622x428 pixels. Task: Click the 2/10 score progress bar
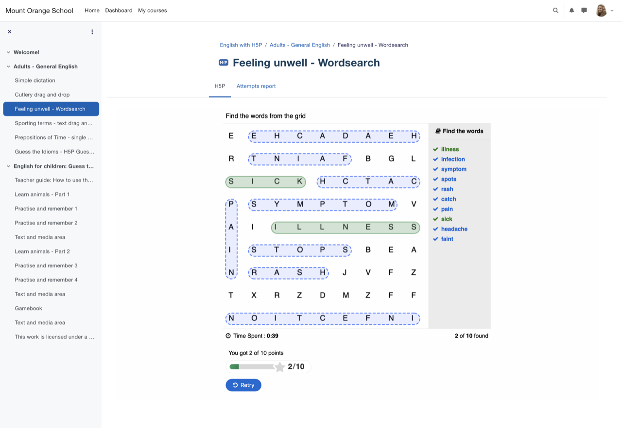pos(252,367)
